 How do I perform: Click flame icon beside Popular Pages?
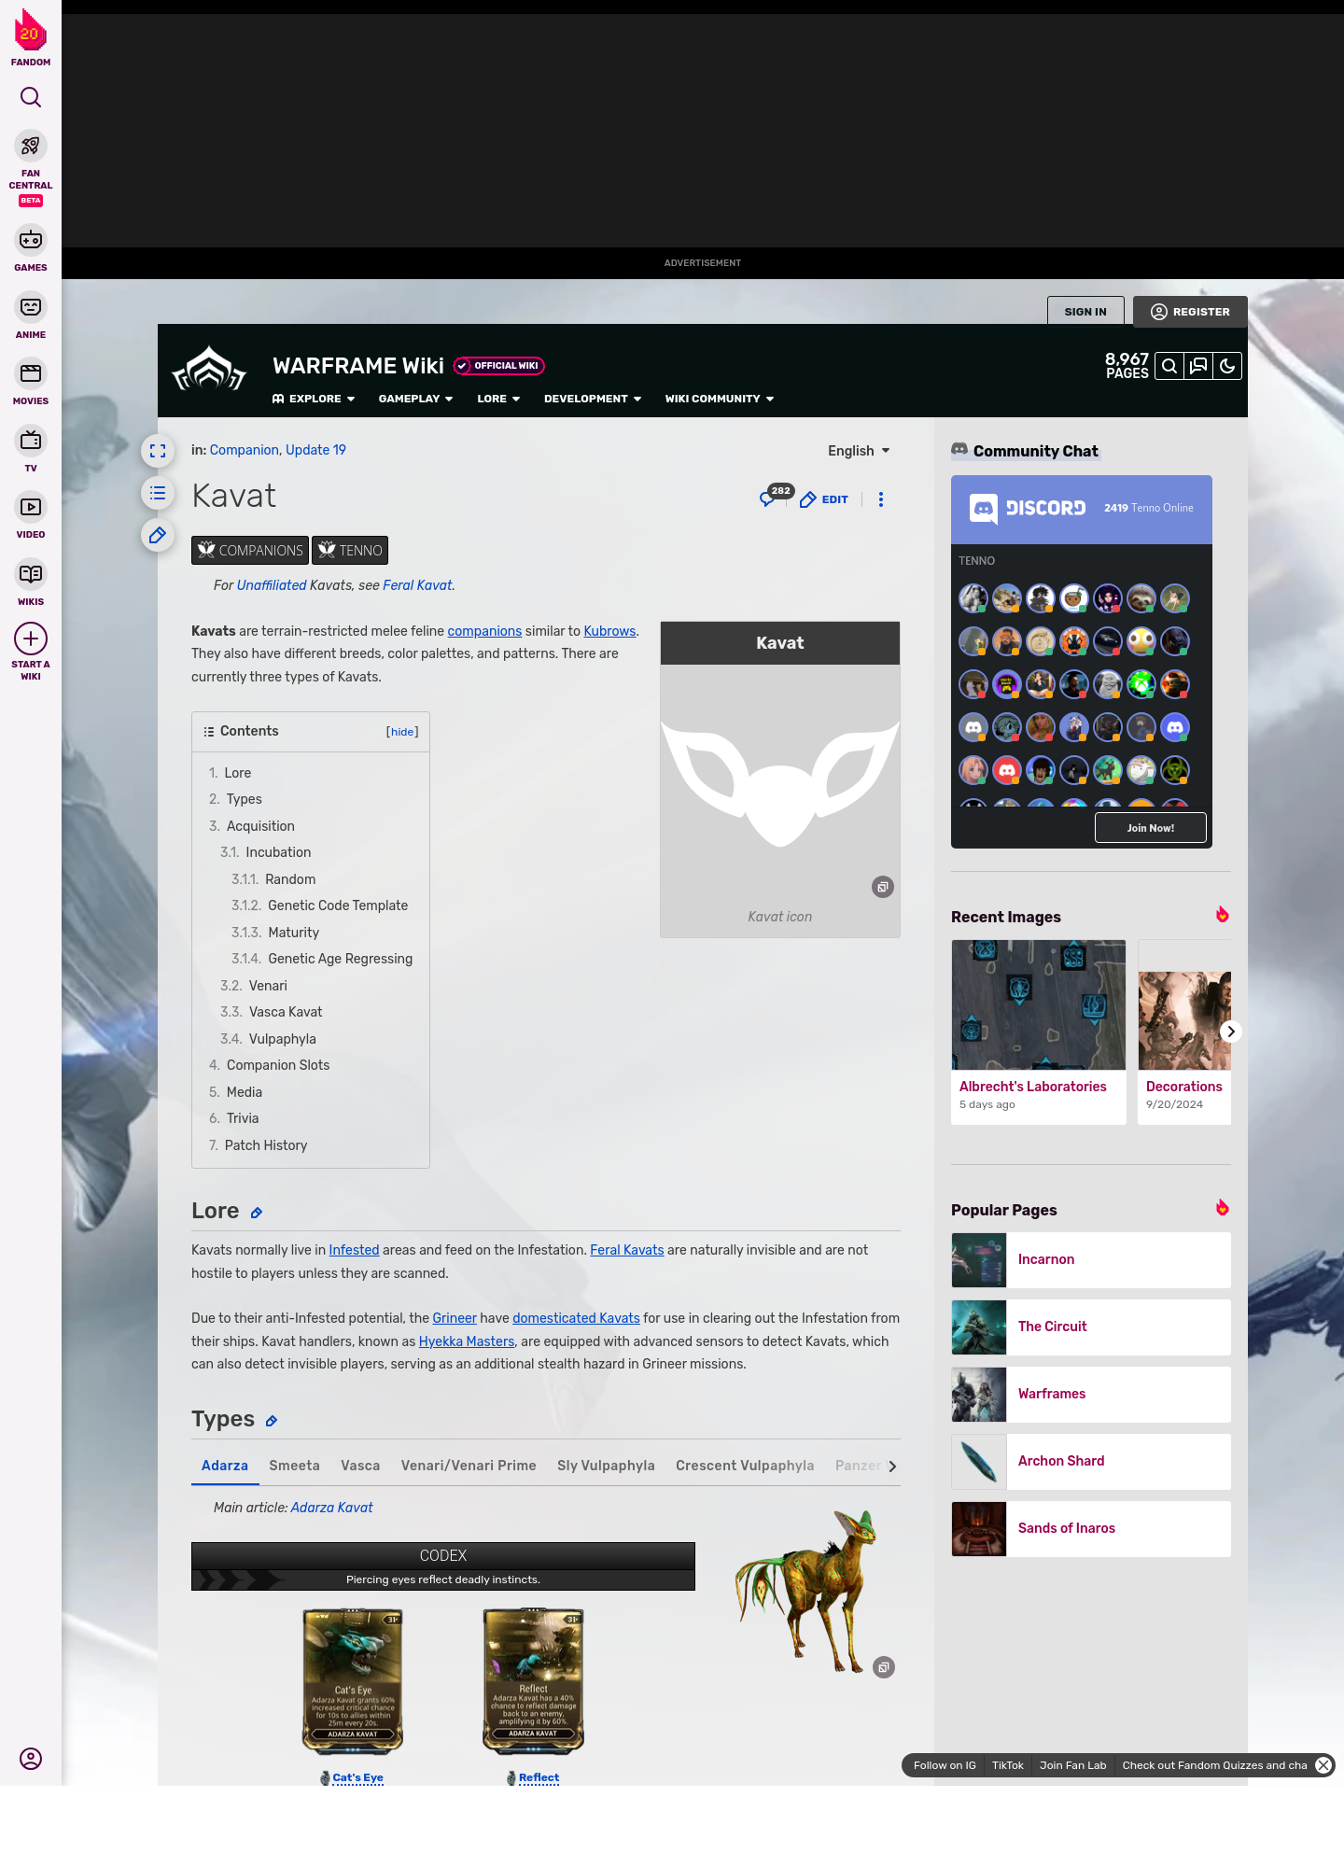click(x=1223, y=1207)
